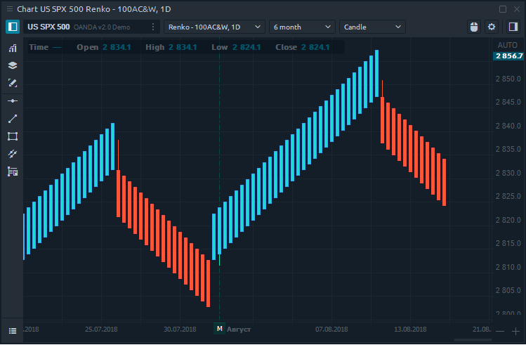Toggle mouse trading mode button

click(473, 27)
